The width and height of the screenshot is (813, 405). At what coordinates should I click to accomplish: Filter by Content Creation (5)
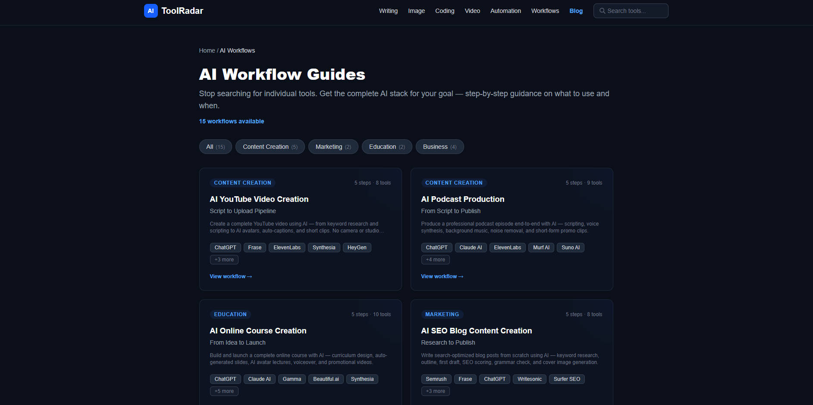pos(270,147)
